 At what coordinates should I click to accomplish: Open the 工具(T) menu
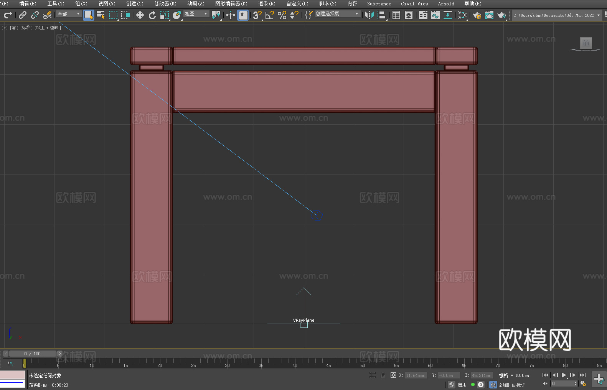coord(56,3)
